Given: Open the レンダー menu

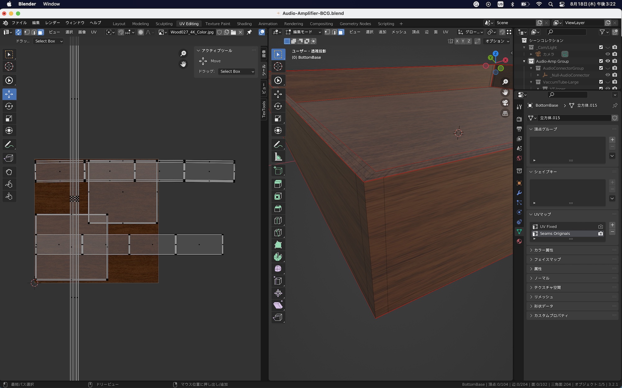Looking at the screenshot, I should pyautogui.click(x=52, y=23).
